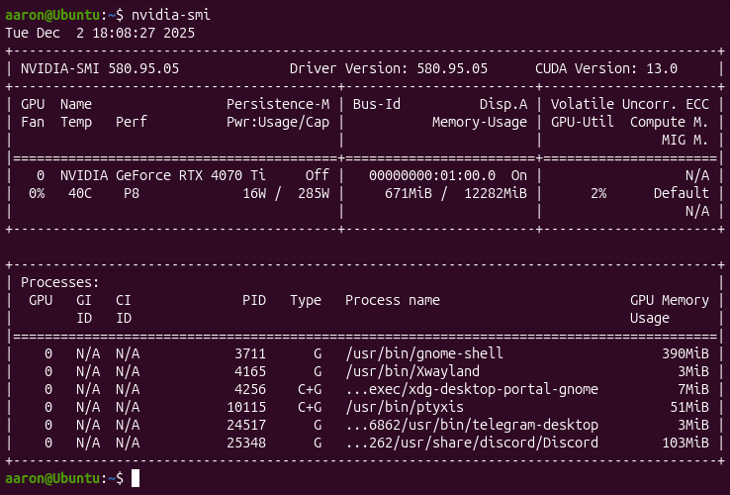Click the CUDA Version 13.0 text
730x495 pixels.
click(605, 68)
